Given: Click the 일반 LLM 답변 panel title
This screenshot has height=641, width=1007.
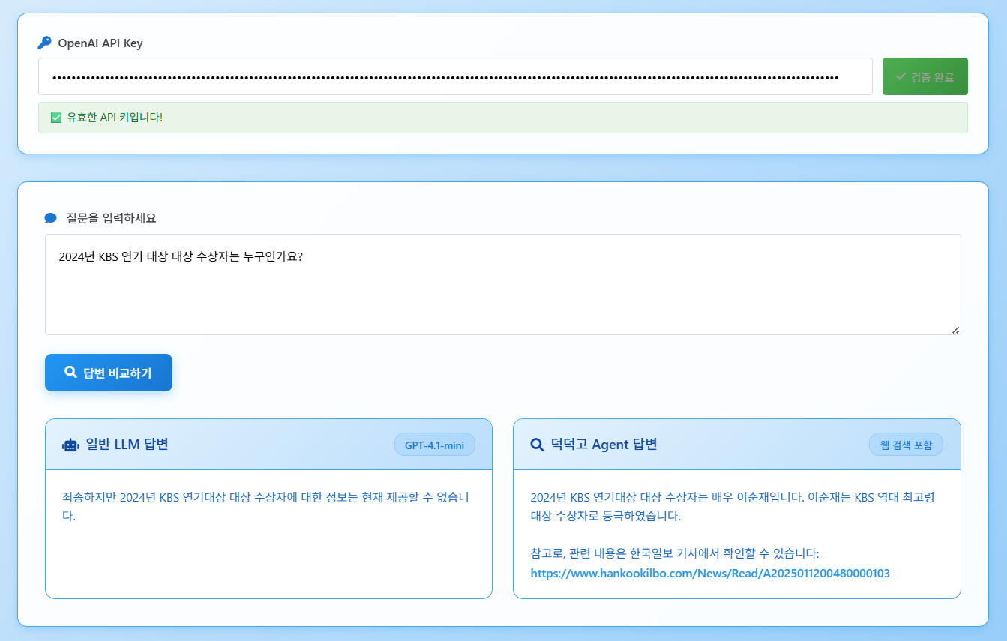Looking at the screenshot, I should click(127, 445).
